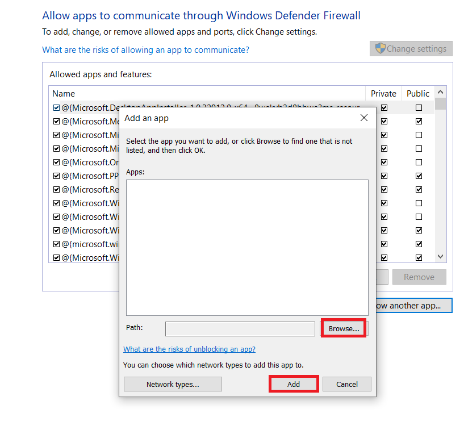Toggle Private checkbox for Microsoft.DesktopAppInstaller row

[x=384, y=107]
